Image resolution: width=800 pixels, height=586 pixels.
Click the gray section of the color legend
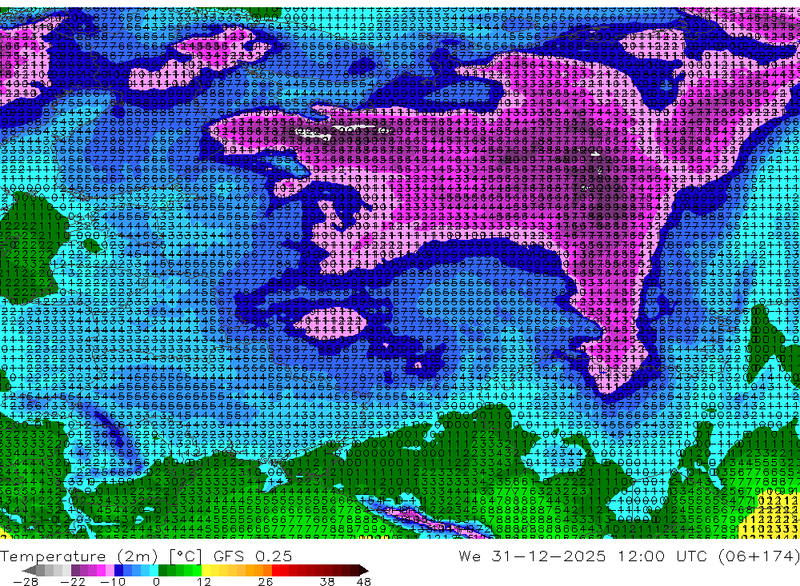53,570
